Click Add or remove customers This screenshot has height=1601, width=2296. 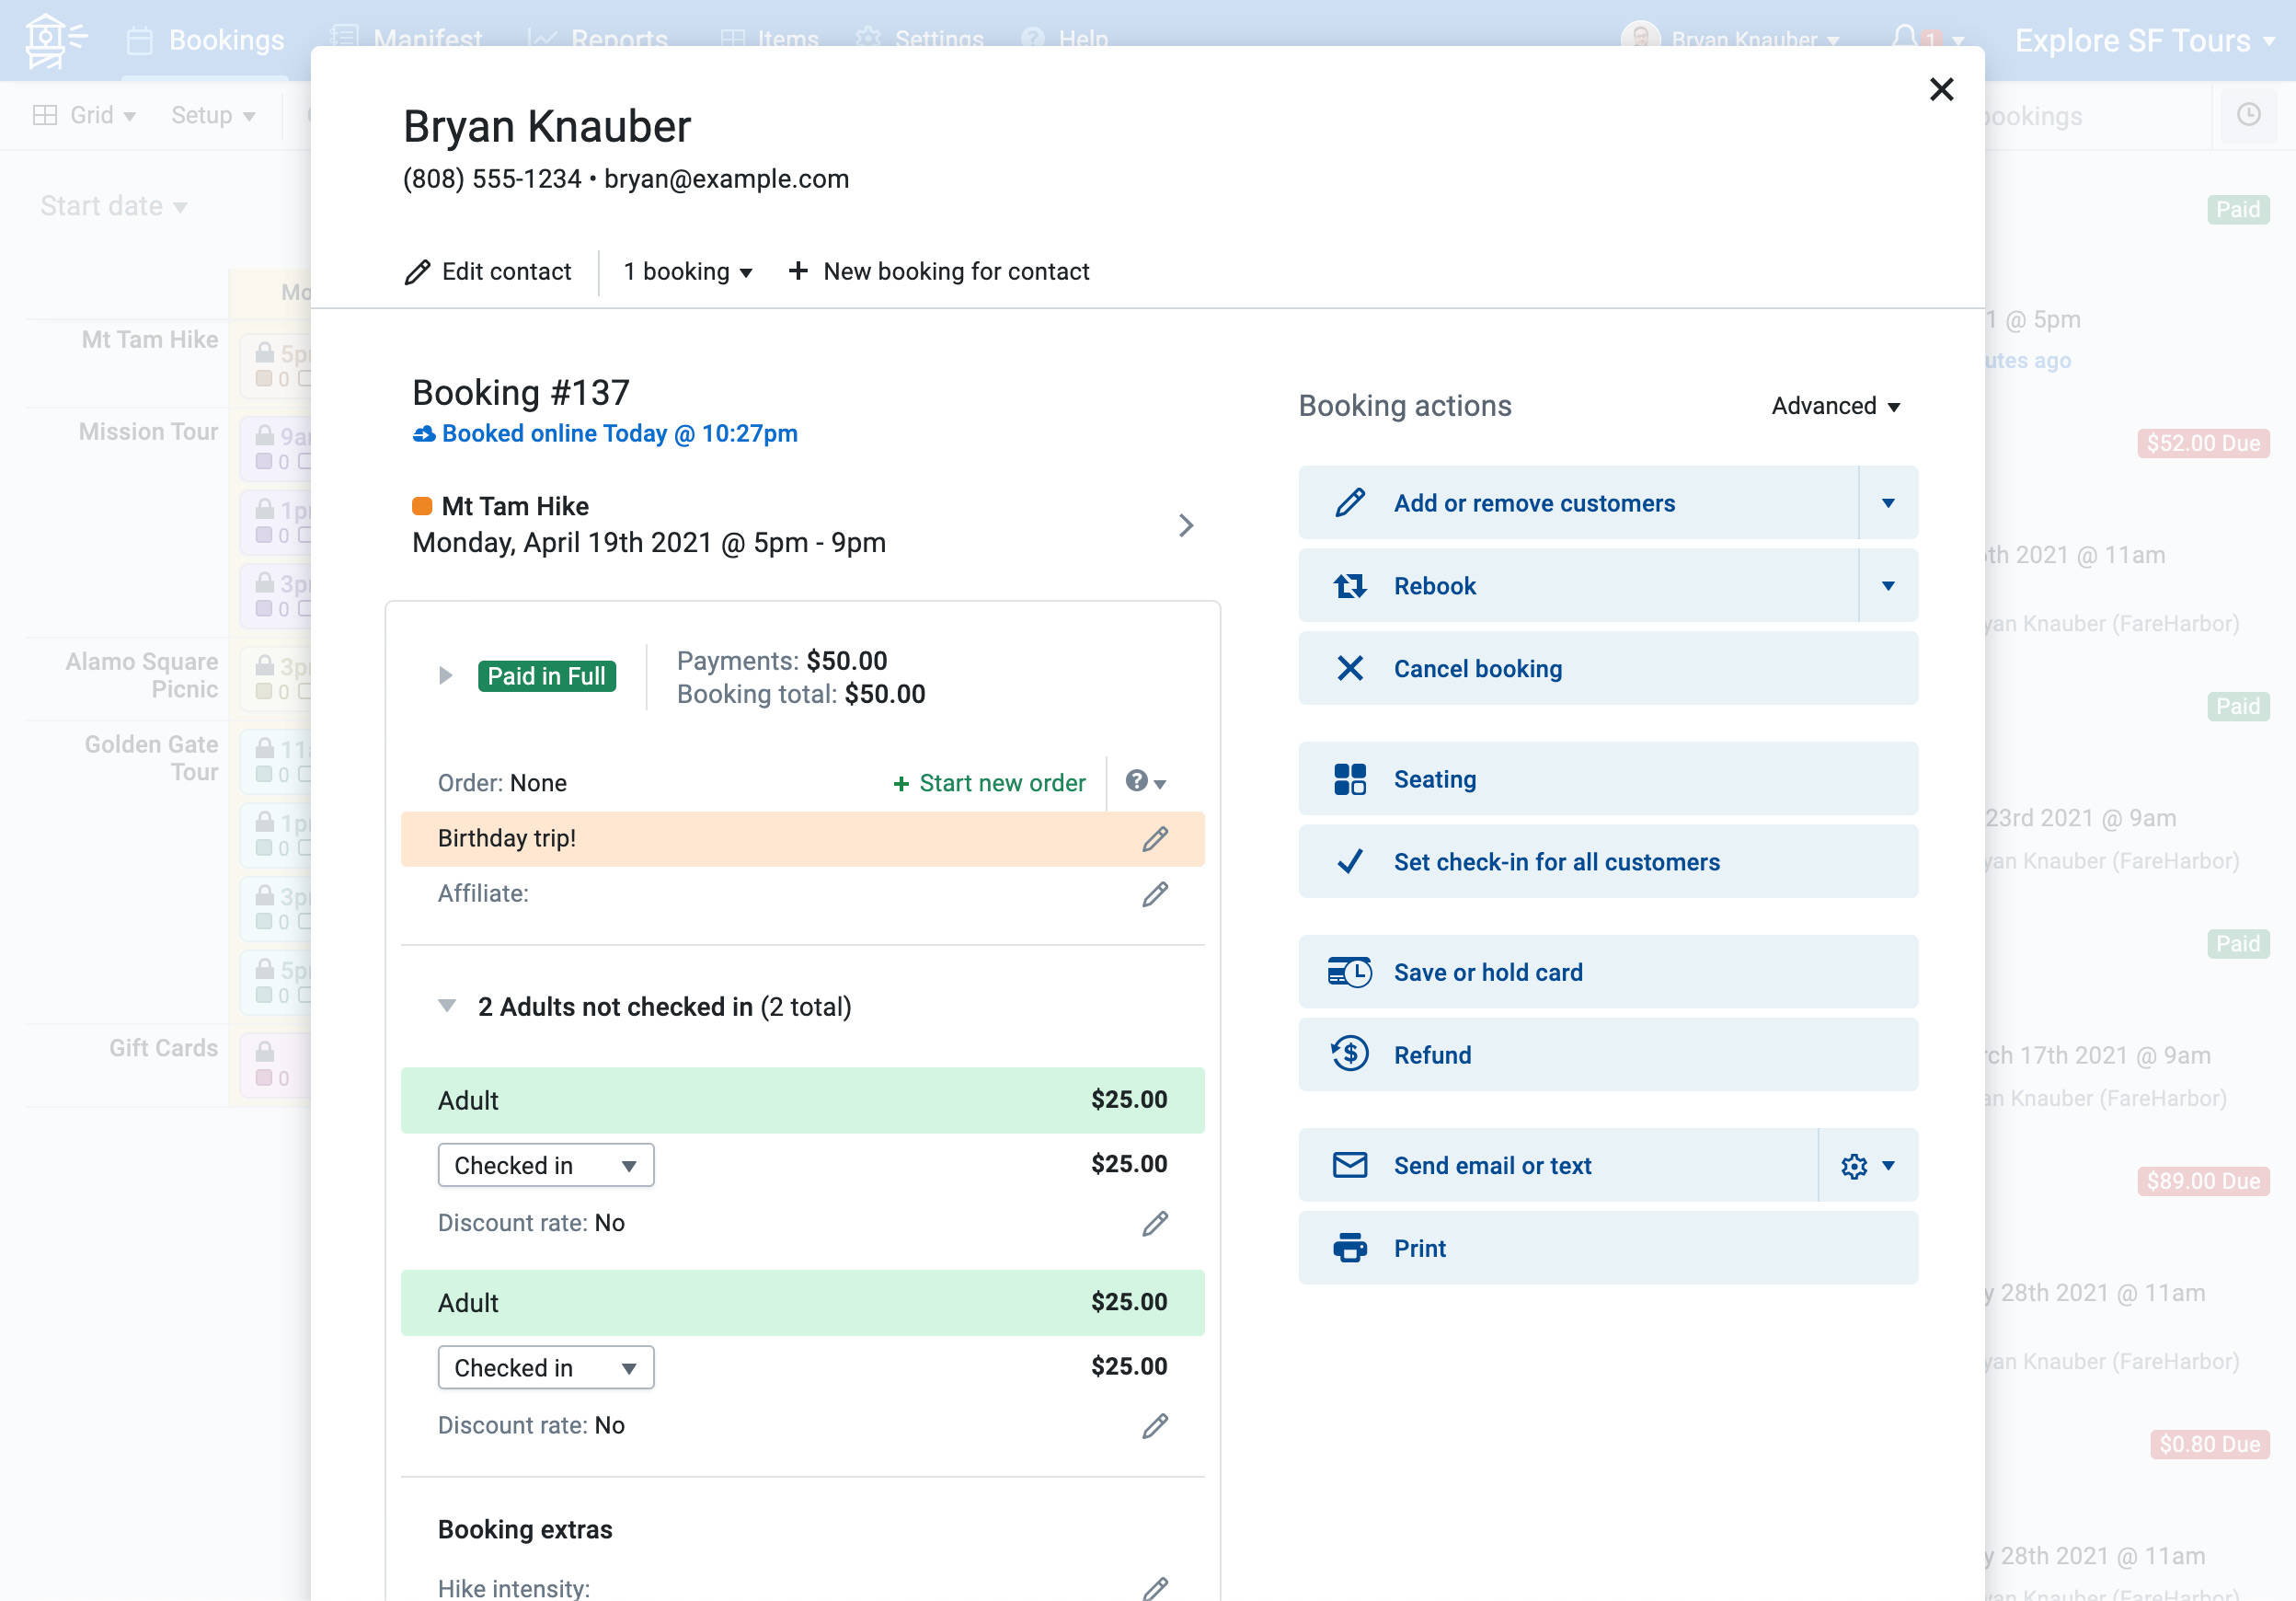(1578, 503)
